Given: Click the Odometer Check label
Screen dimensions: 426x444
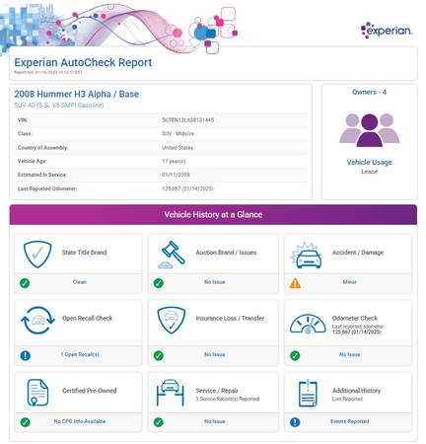Looking at the screenshot, I should 355,318.
